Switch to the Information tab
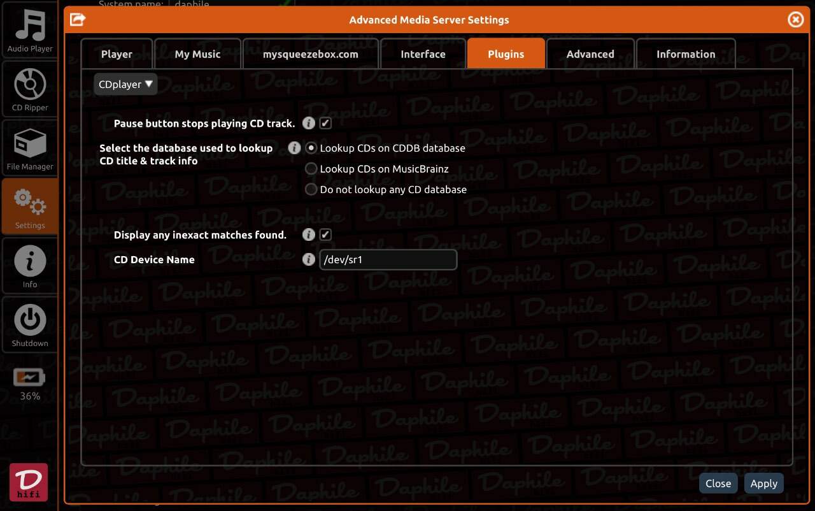Viewport: 815px width, 511px height. [x=686, y=54]
